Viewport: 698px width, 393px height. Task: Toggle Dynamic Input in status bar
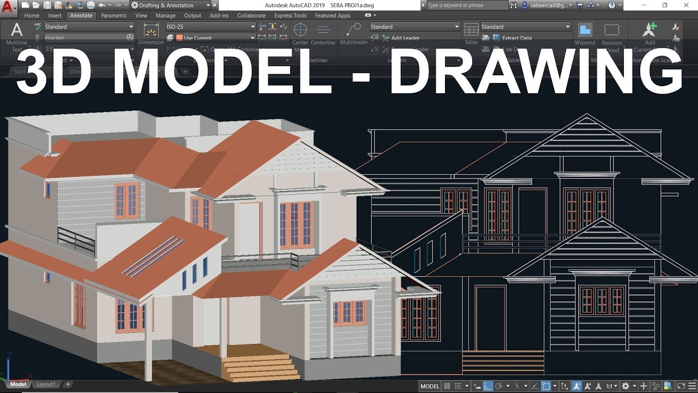(477, 386)
